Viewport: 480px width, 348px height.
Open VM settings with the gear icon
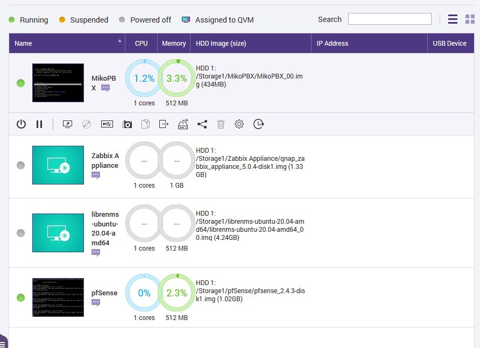[x=239, y=124]
